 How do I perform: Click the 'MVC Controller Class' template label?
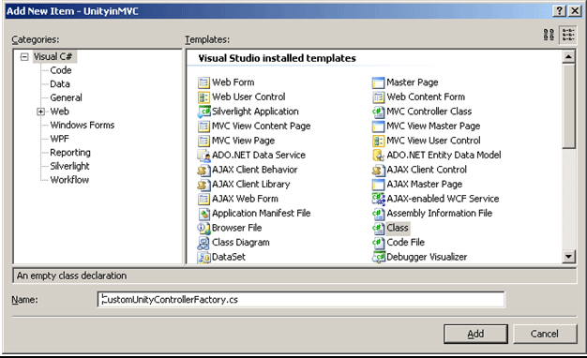coord(429,112)
